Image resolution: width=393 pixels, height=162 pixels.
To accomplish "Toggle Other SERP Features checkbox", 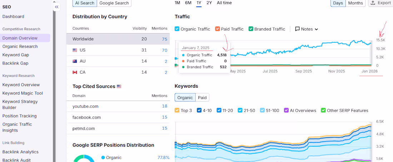I will pyautogui.click(x=323, y=110).
